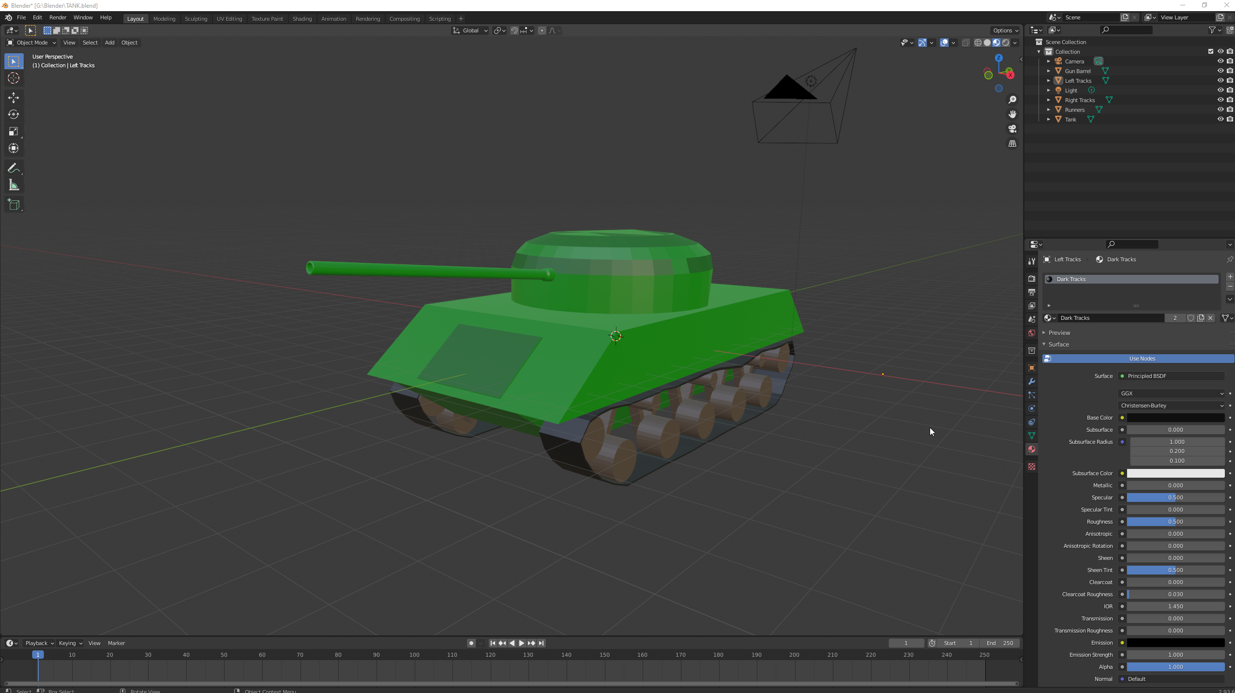This screenshot has width=1235, height=693.
Task: Open the Object Mode dropdown
Action: 31,43
